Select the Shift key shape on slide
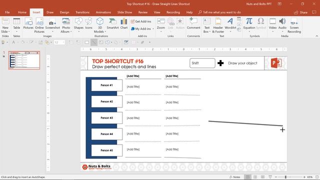320x180 pixels. pos(202,63)
